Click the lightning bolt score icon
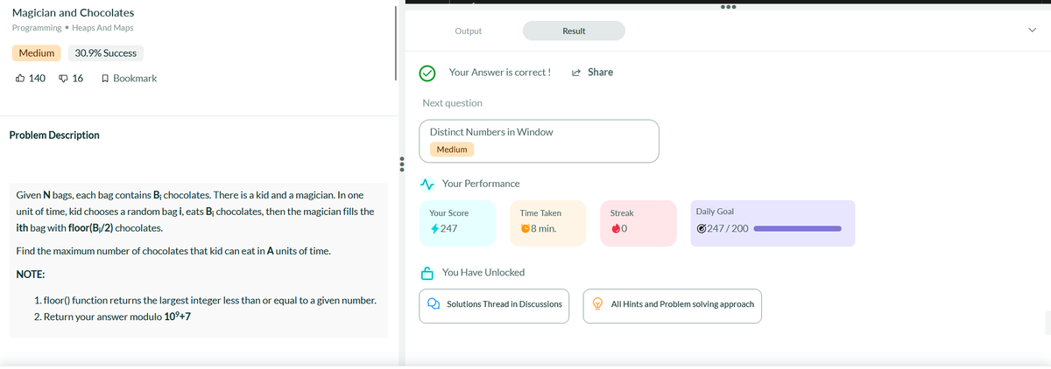The width and height of the screenshot is (1051, 369). point(434,229)
